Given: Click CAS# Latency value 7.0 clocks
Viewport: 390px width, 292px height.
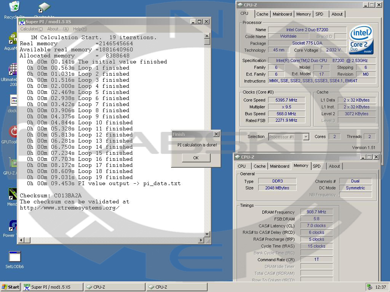Looking at the screenshot, I should coord(316,225).
